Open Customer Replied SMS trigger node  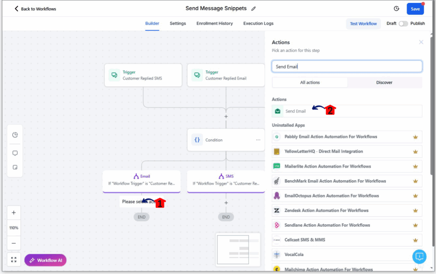click(x=143, y=75)
